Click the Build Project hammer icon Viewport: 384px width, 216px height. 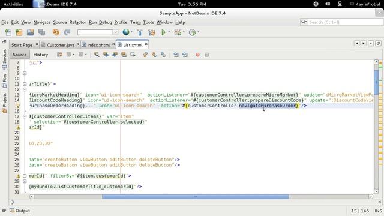(x=140, y=32)
